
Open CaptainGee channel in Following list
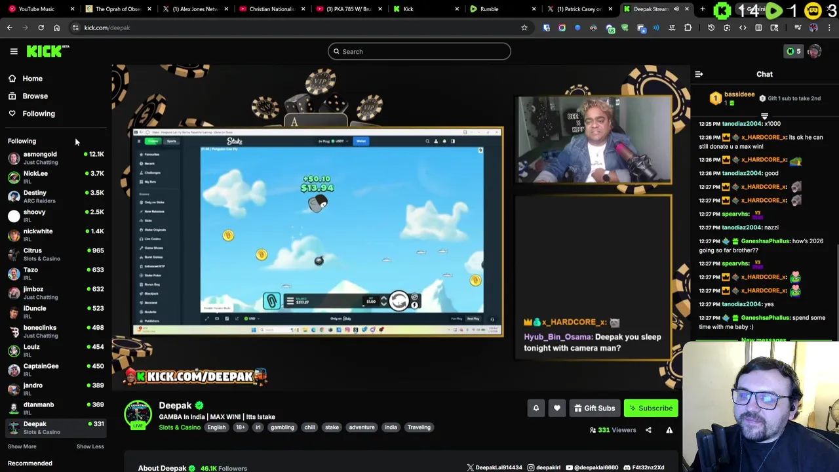coord(56,370)
